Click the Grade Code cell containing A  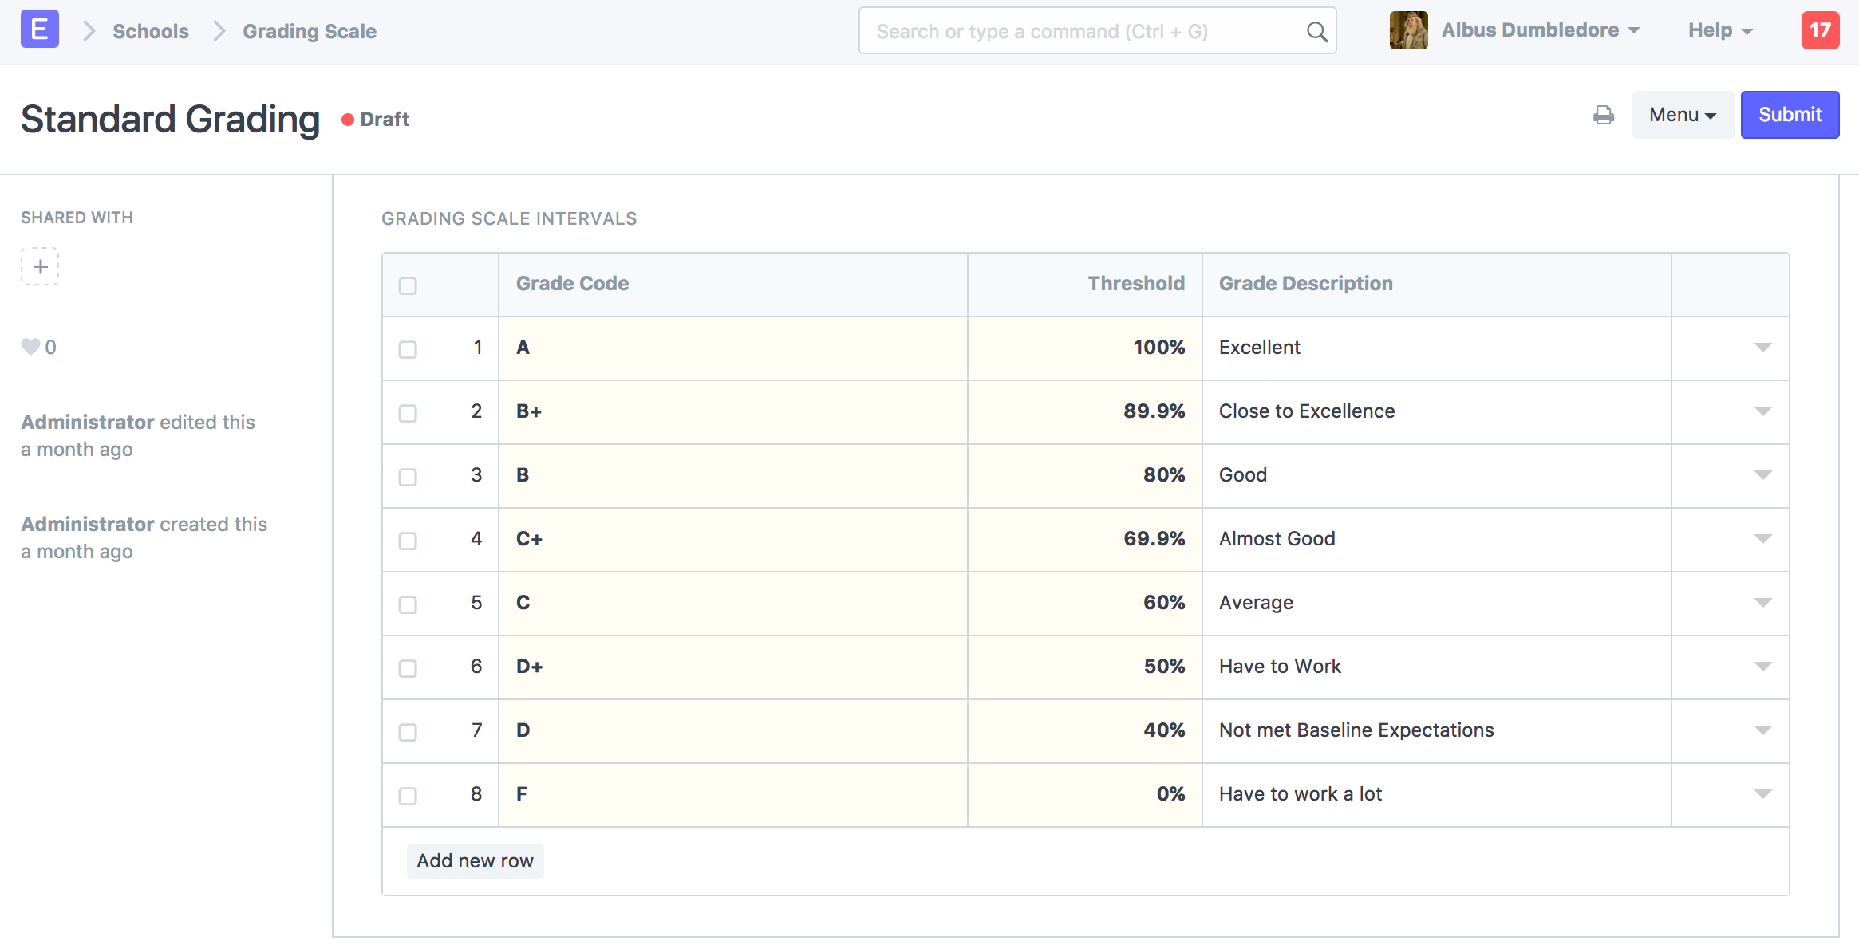point(733,348)
